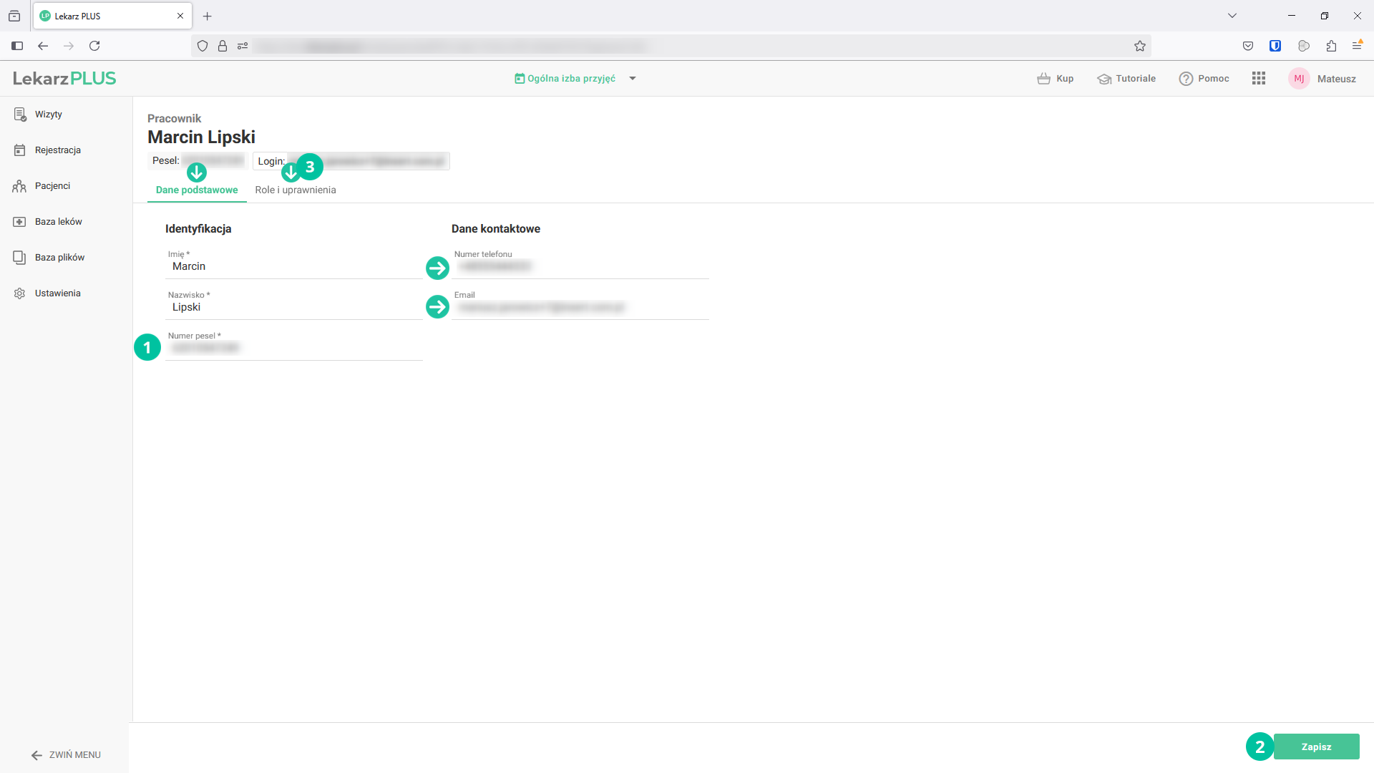Switch to the Role i uprawnienia tab
The width and height of the screenshot is (1374, 773).
tap(296, 190)
